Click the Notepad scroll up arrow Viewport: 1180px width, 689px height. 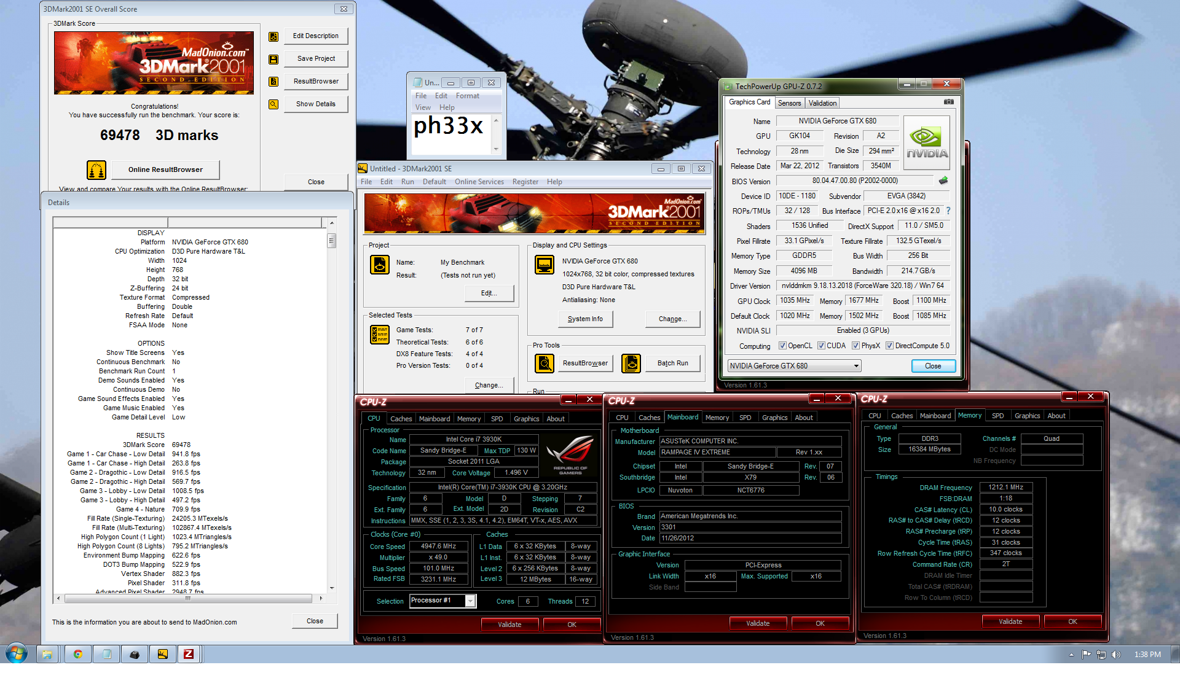click(x=496, y=120)
